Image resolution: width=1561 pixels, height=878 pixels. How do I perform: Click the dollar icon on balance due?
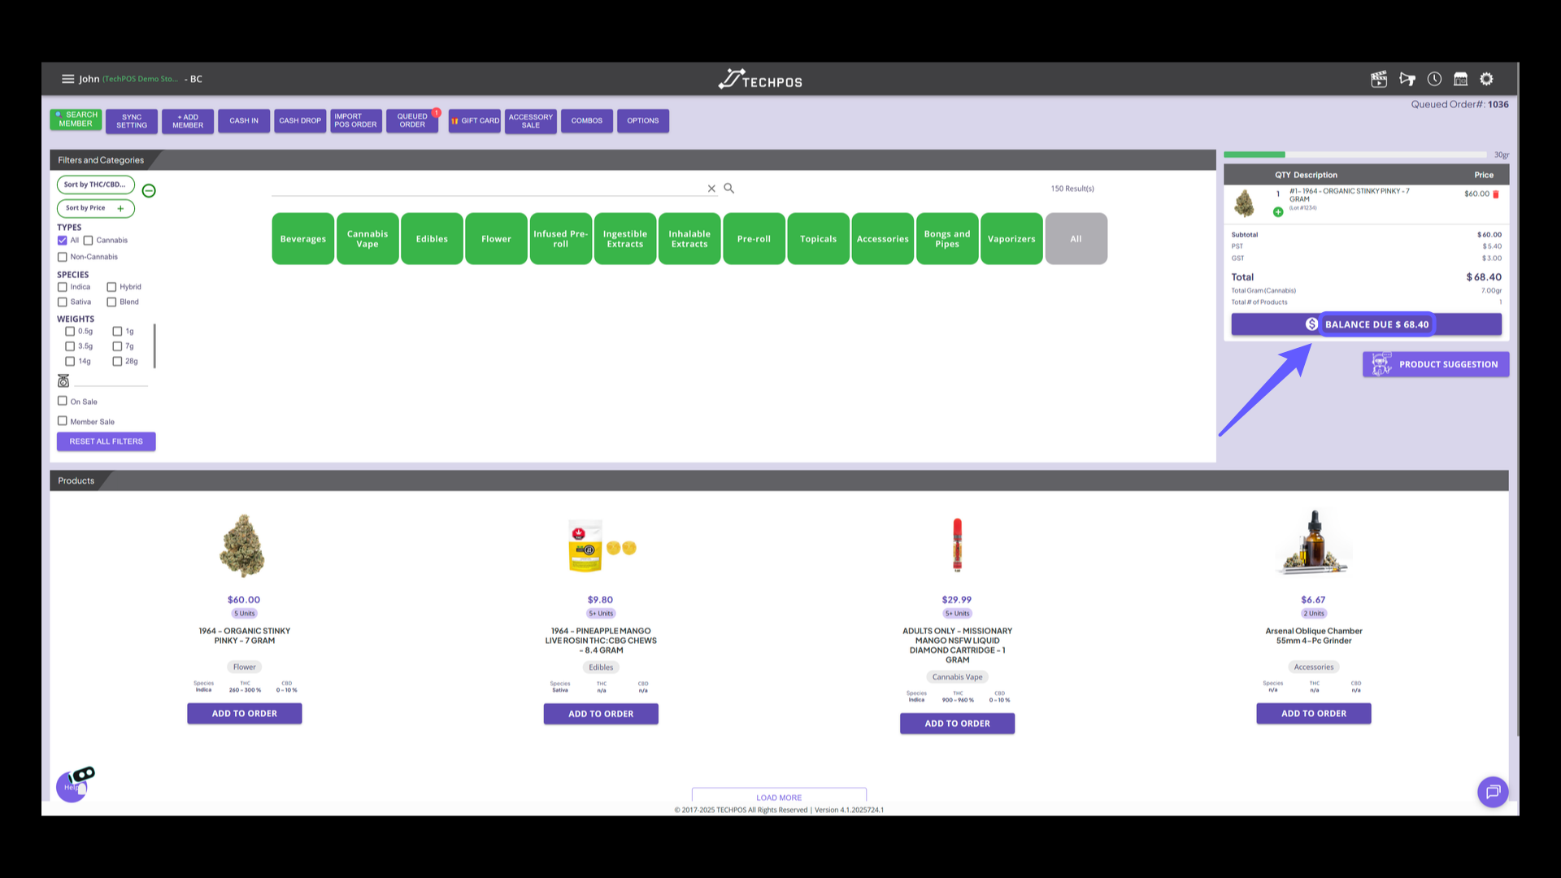click(x=1311, y=324)
